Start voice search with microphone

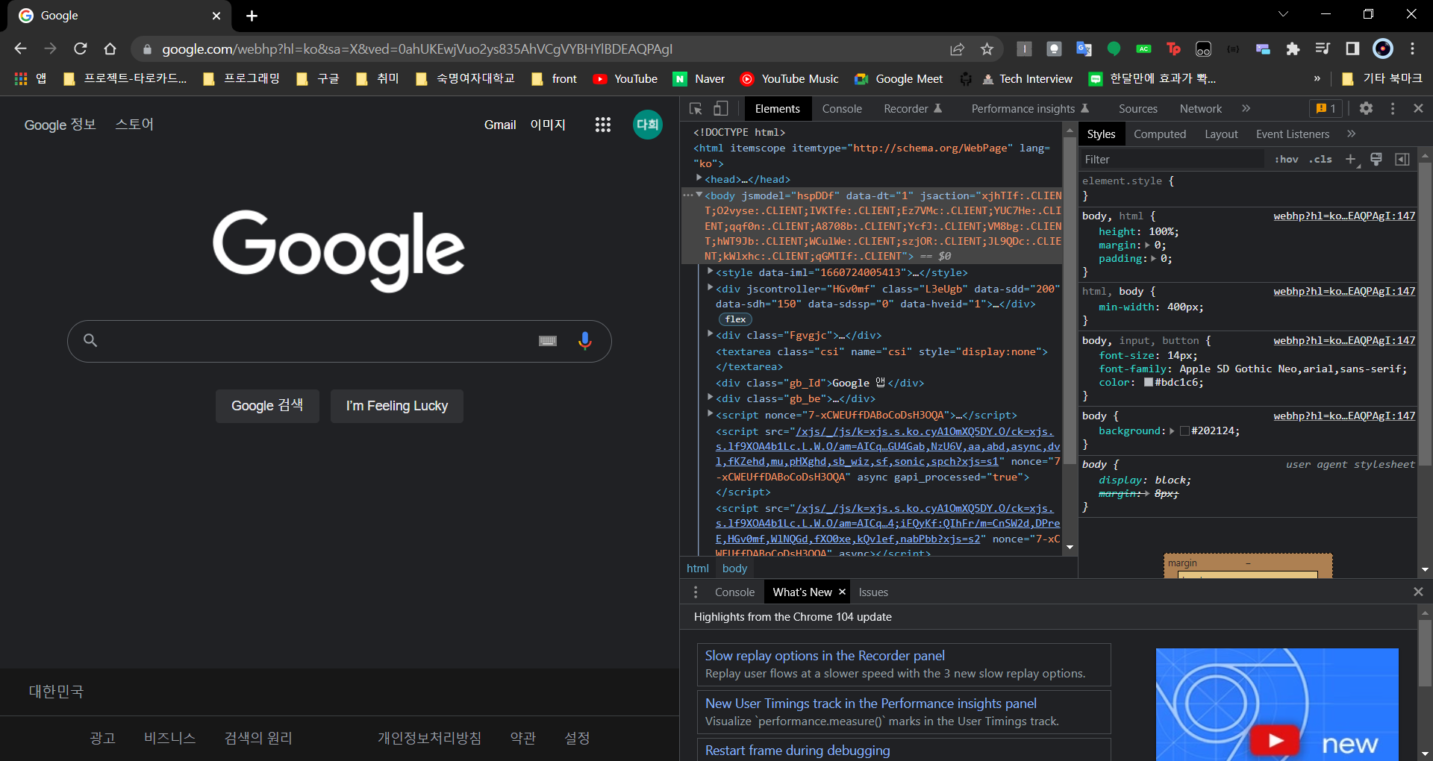tap(585, 341)
